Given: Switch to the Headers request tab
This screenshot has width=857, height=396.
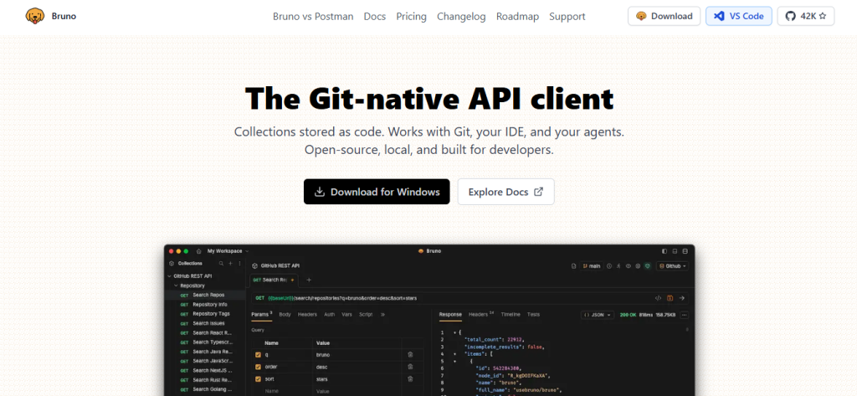Looking at the screenshot, I should point(307,315).
